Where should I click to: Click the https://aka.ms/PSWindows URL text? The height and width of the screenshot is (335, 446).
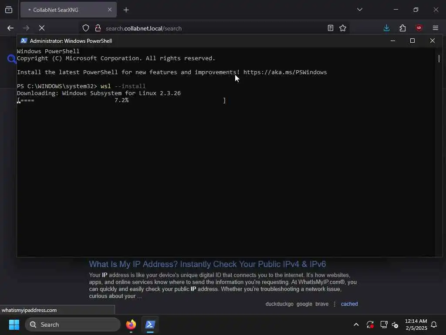coord(285,72)
